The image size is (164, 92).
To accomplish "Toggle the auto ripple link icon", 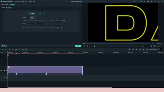I will [x=5, y=52].
